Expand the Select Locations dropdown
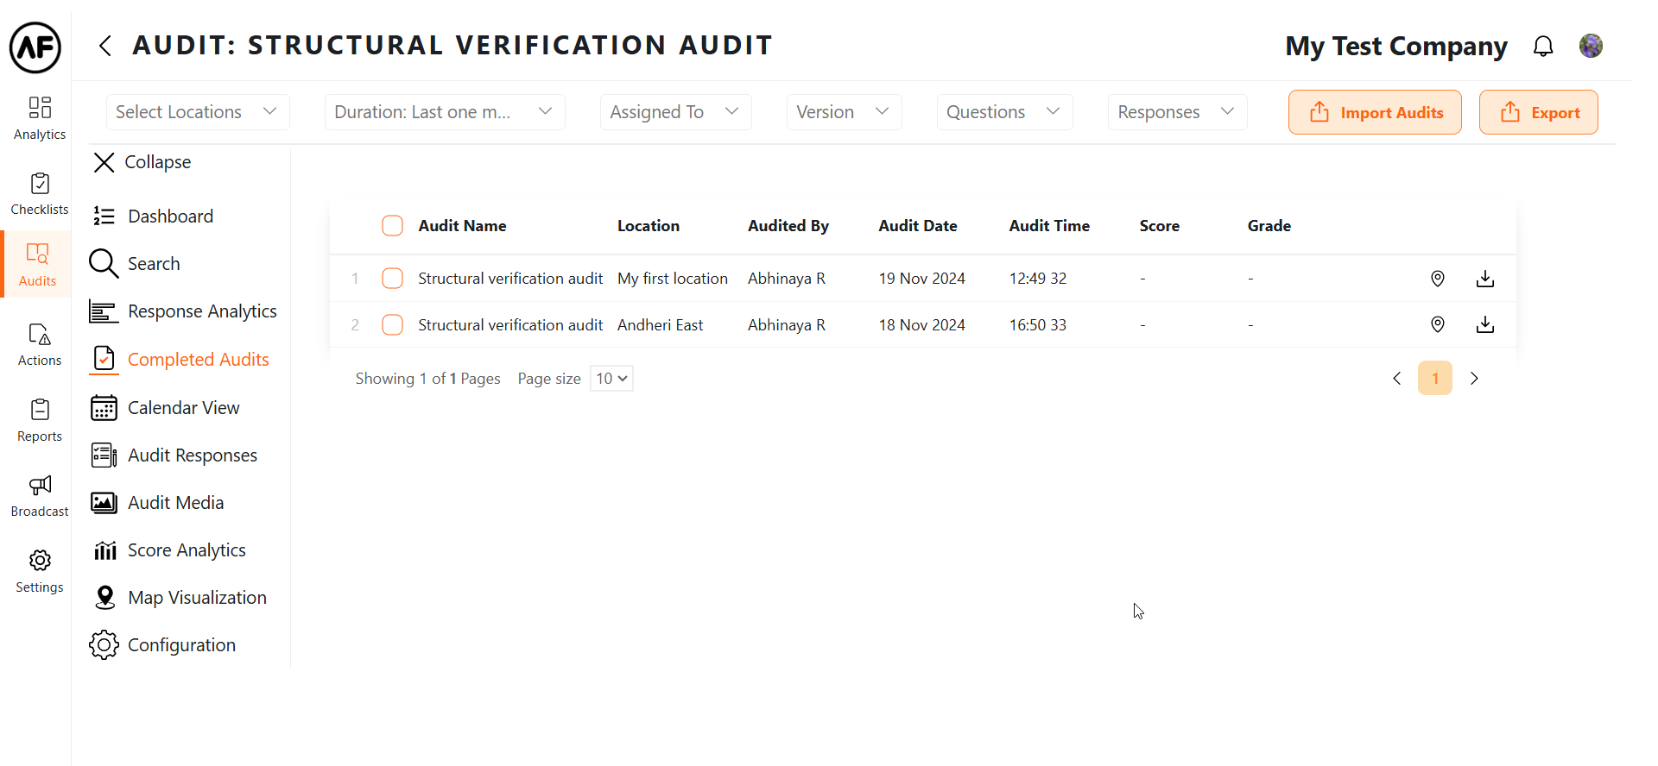Screen dimensions: 1658x766 [x=197, y=112]
